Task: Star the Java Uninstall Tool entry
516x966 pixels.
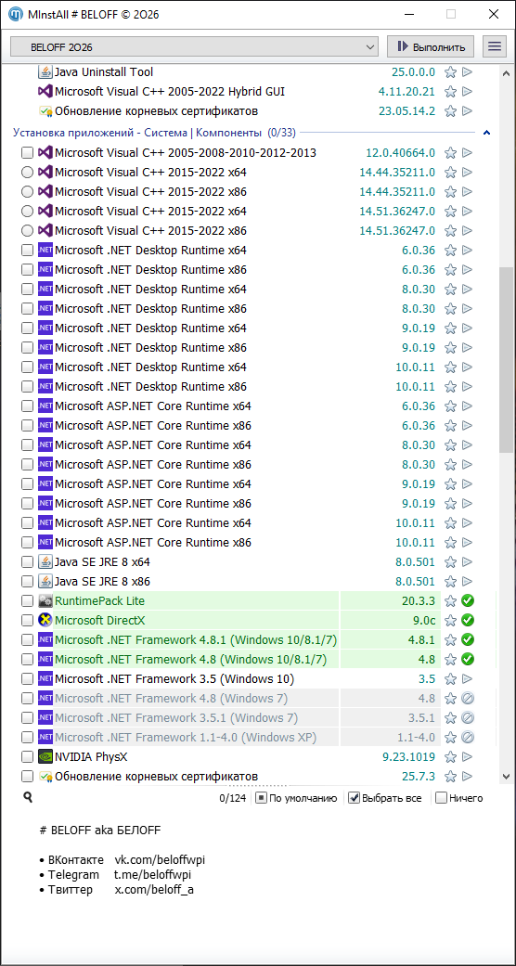Action: [451, 72]
